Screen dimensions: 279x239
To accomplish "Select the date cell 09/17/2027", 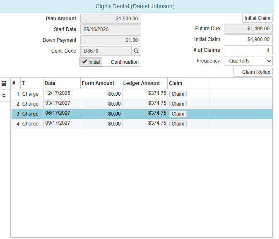I will [x=62, y=124].
